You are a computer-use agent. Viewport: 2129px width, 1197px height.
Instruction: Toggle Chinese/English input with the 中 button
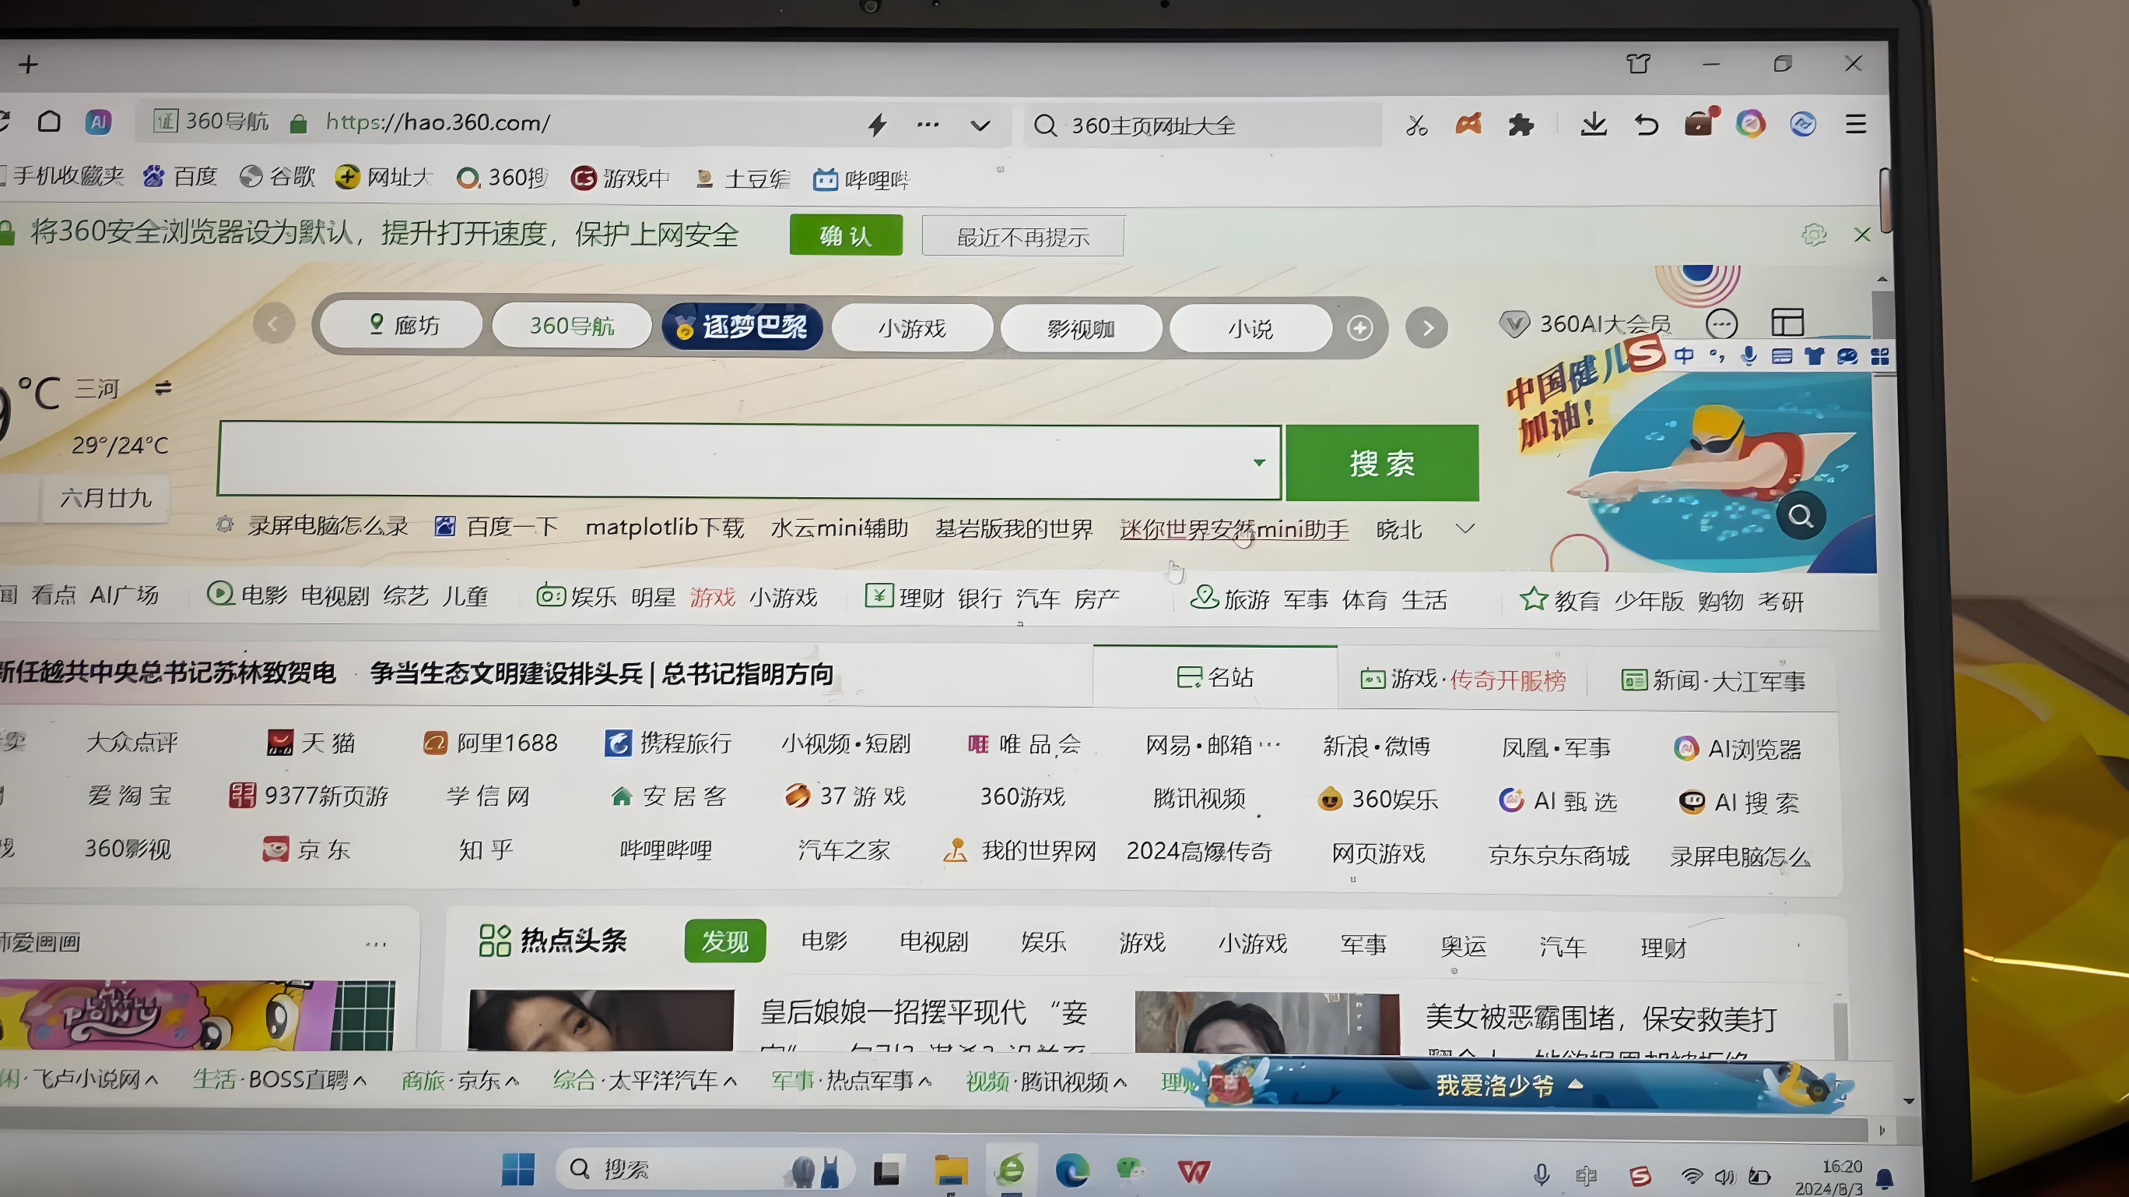click(x=1684, y=356)
